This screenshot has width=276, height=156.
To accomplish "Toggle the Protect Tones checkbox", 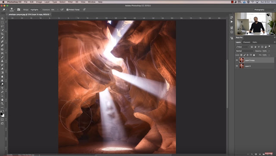I will (67, 9).
